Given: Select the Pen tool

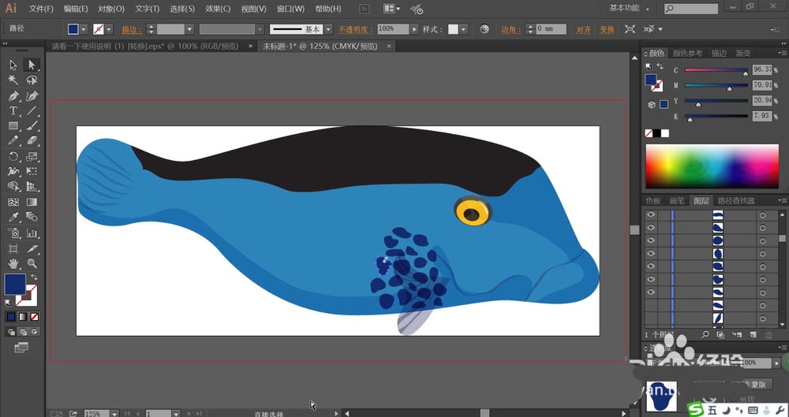Looking at the screenshot, I should 13,95.
